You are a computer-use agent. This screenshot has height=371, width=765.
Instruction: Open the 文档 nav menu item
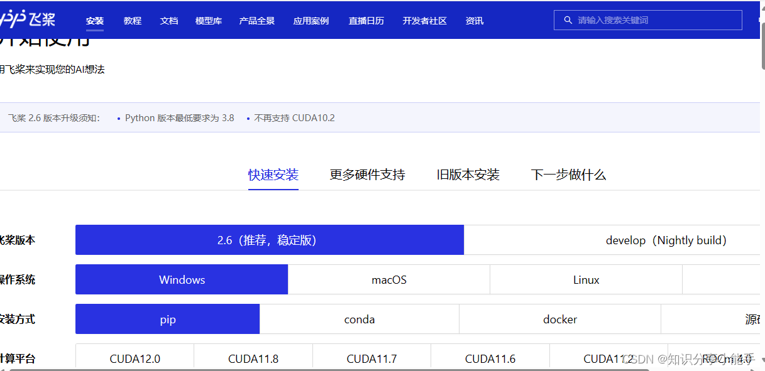169,21
